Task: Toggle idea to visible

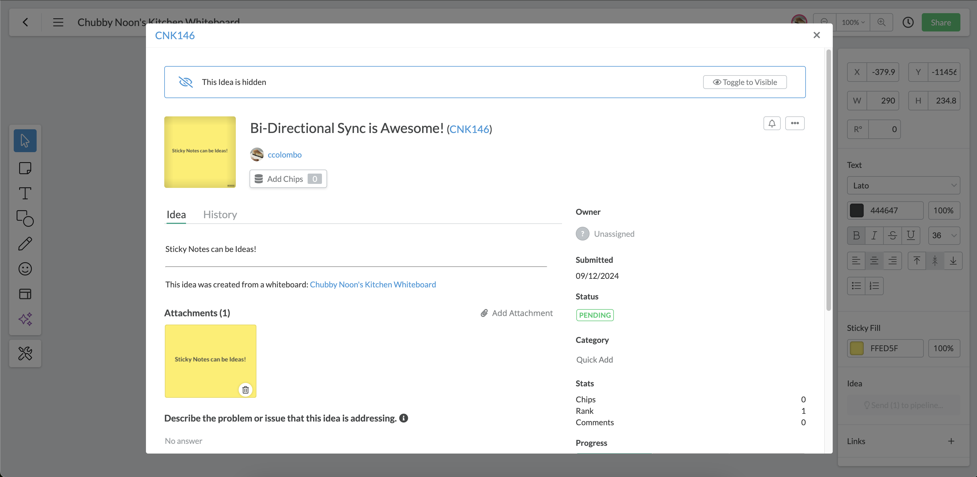Action: click(x=745, y=82)
